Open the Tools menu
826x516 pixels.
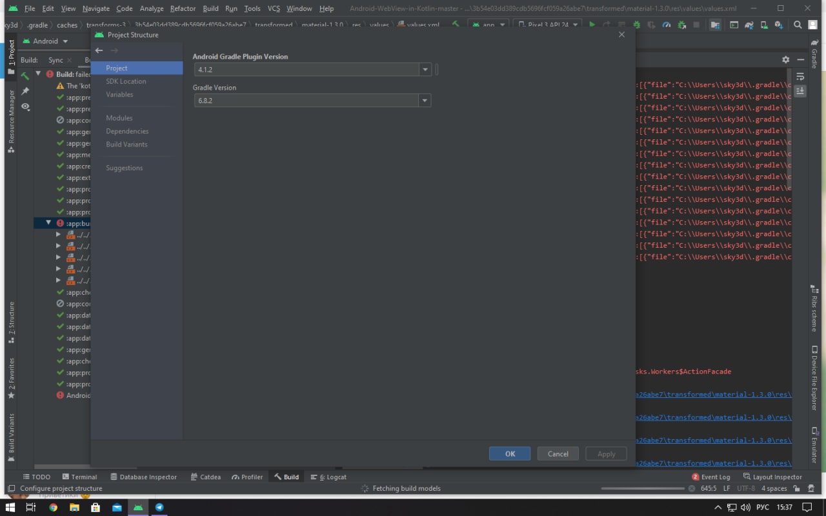pos(252,8)
